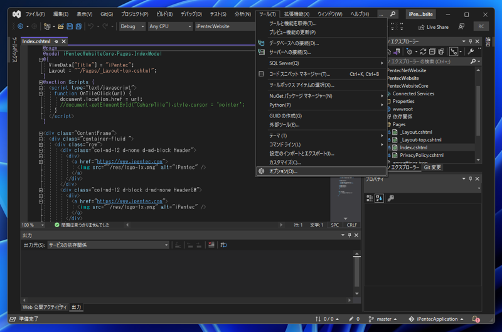Screen dimensions: 502x332
Task: Click the RC account badge
Action: point(481,26)
